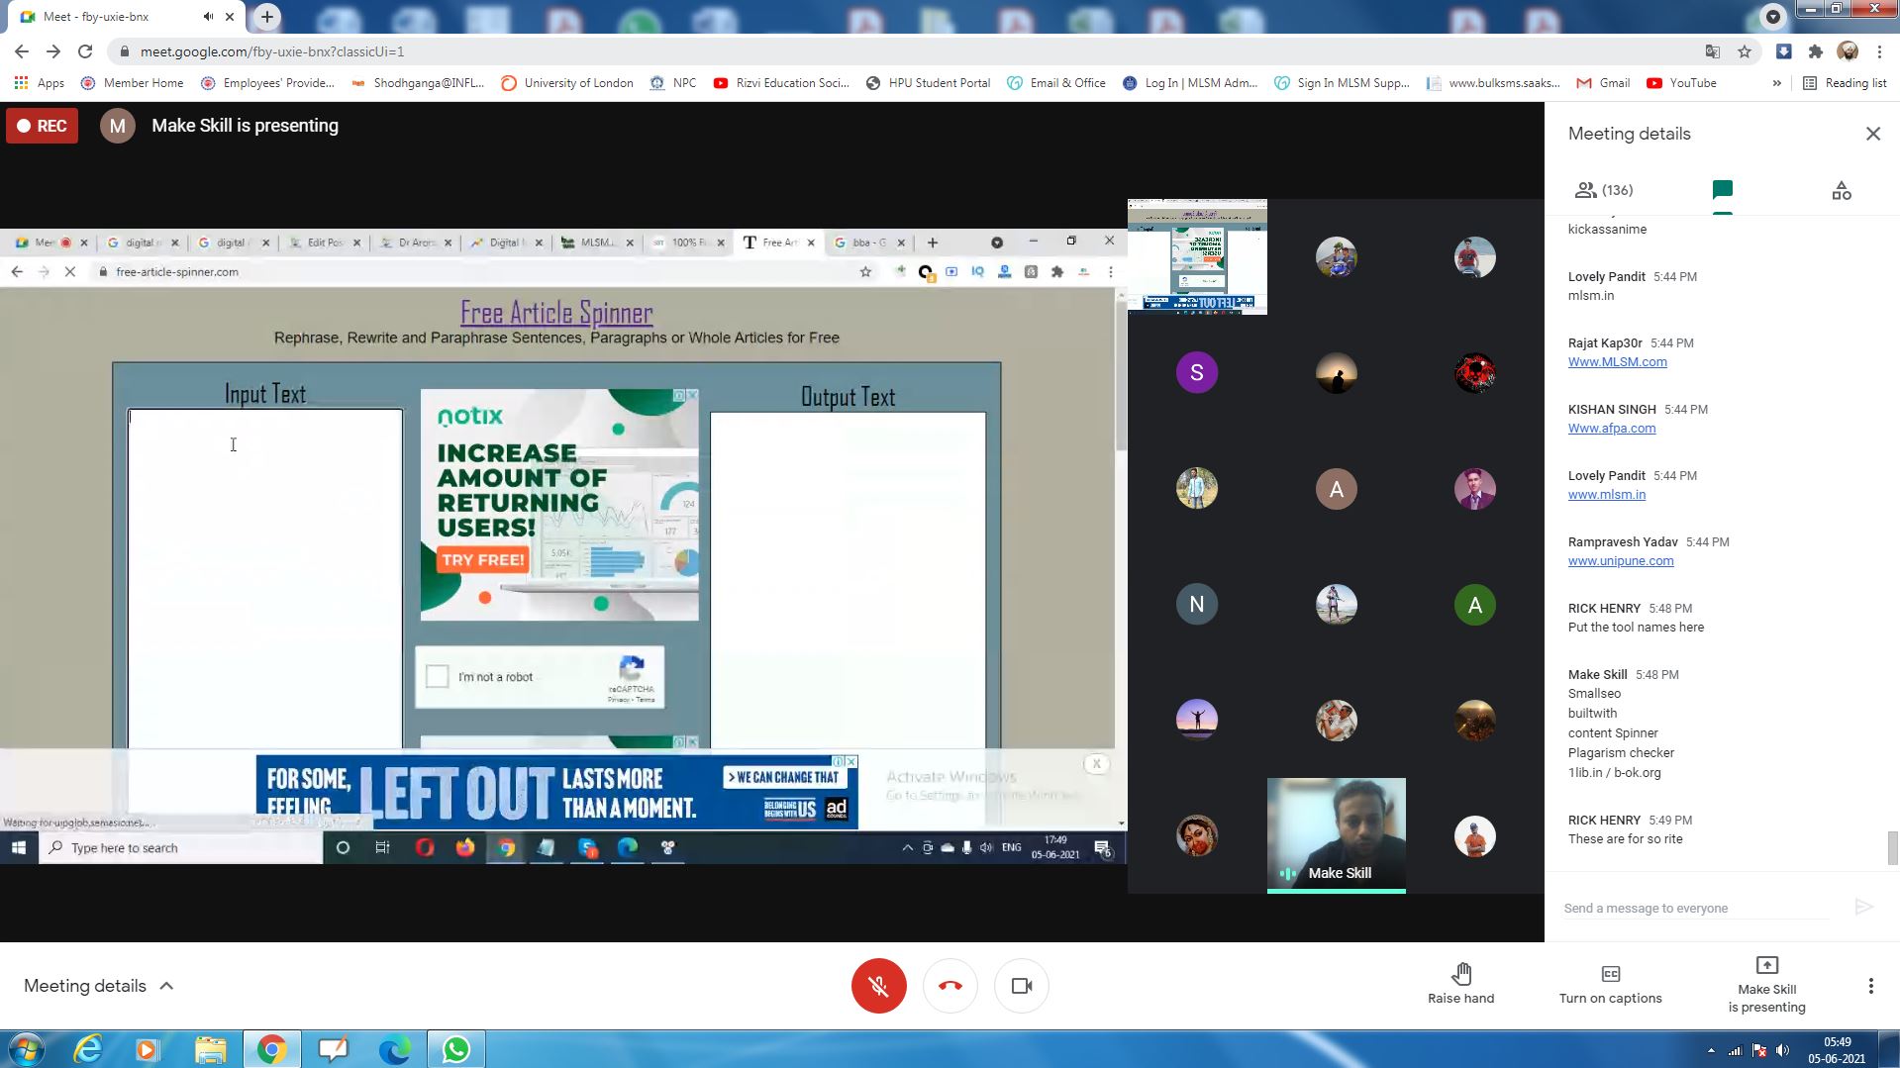1900x1068 pixels.
Task: Open the Chrome three-dot menu
Action: click(x=1879, y=51)
